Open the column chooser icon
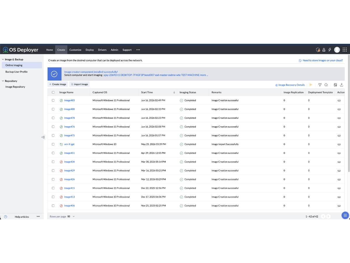The image size is (350, 263). pyautogui.click(x=335, y=85)
